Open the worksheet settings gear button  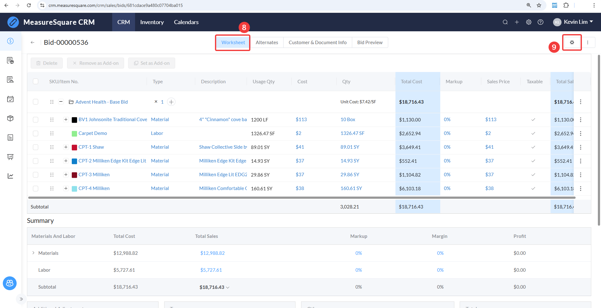point(572,43)
